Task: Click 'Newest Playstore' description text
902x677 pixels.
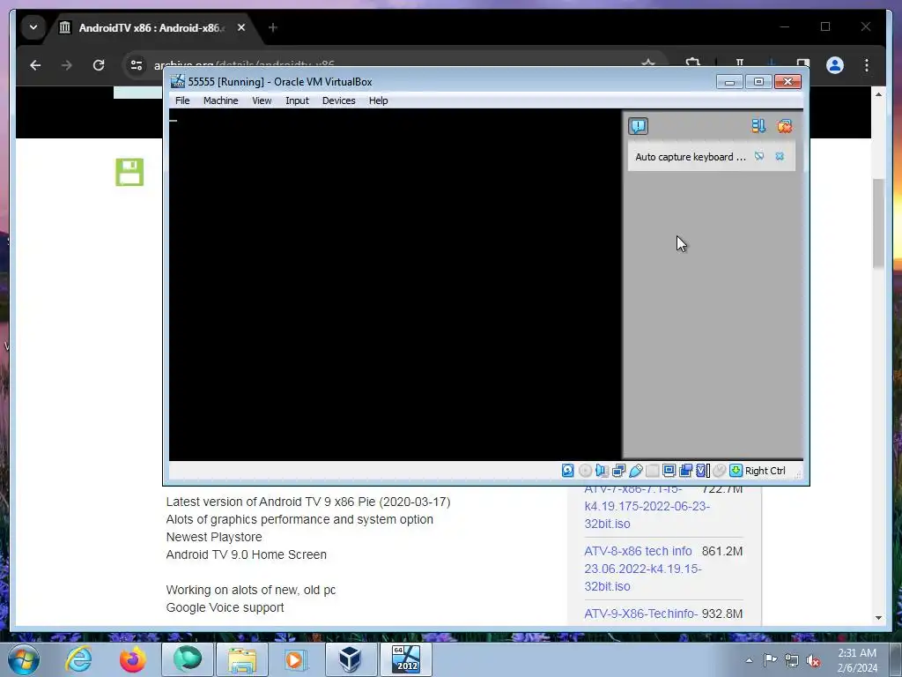Action: pos(214,537)
